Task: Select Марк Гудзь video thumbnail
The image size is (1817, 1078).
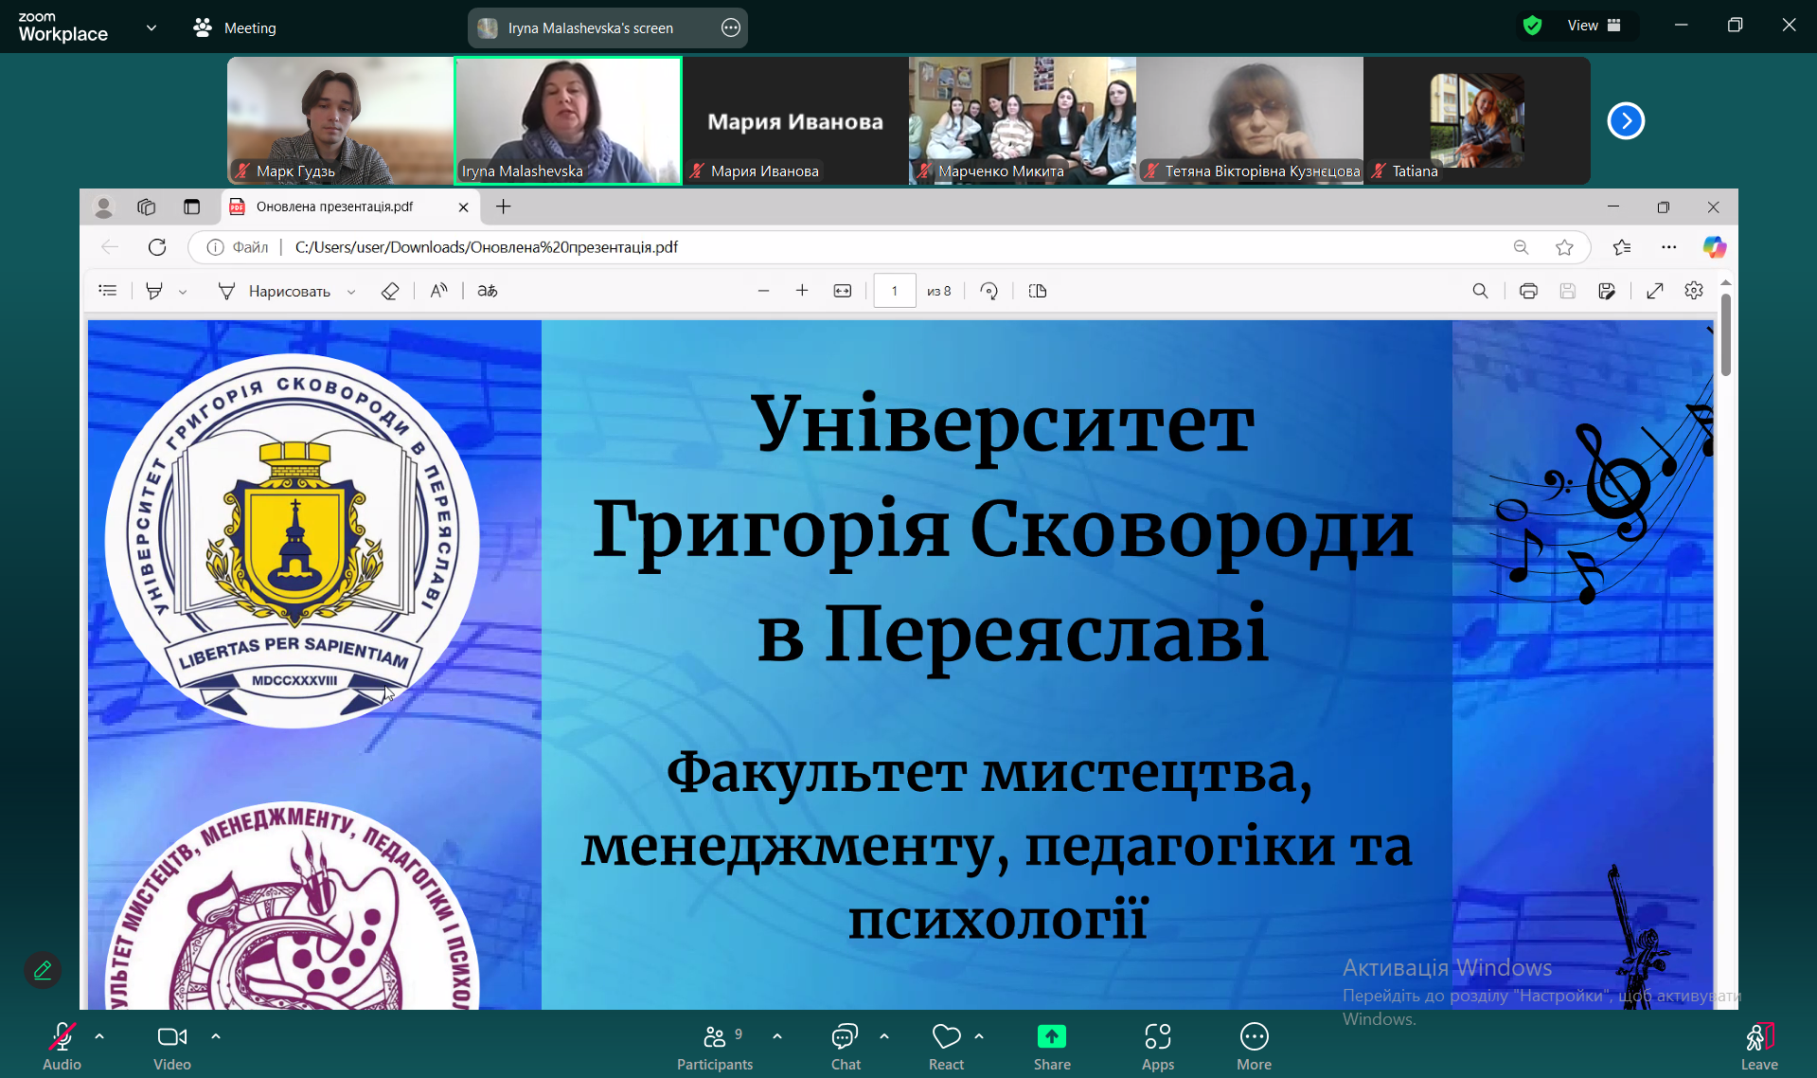Action: 340,120
